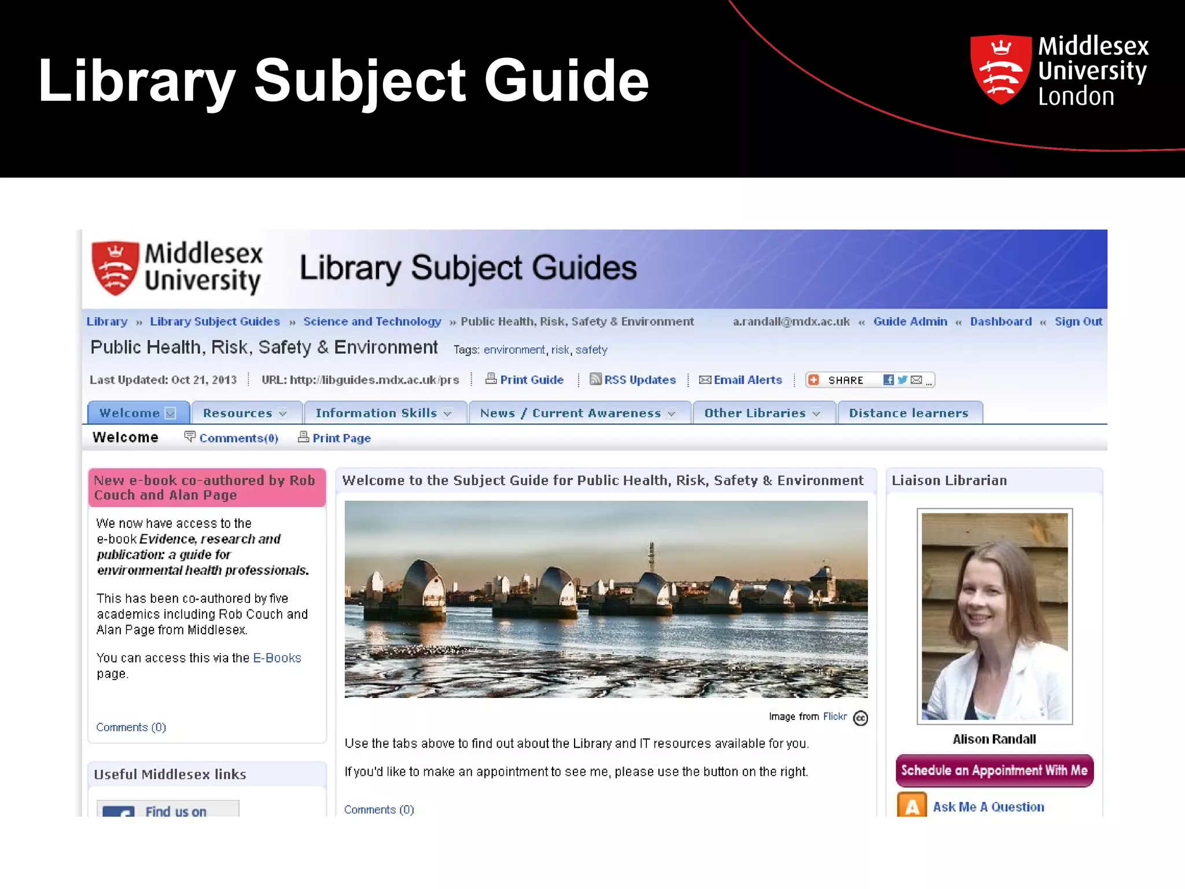
Task: Switch to the Resources tab
Action: click(247, 413)
